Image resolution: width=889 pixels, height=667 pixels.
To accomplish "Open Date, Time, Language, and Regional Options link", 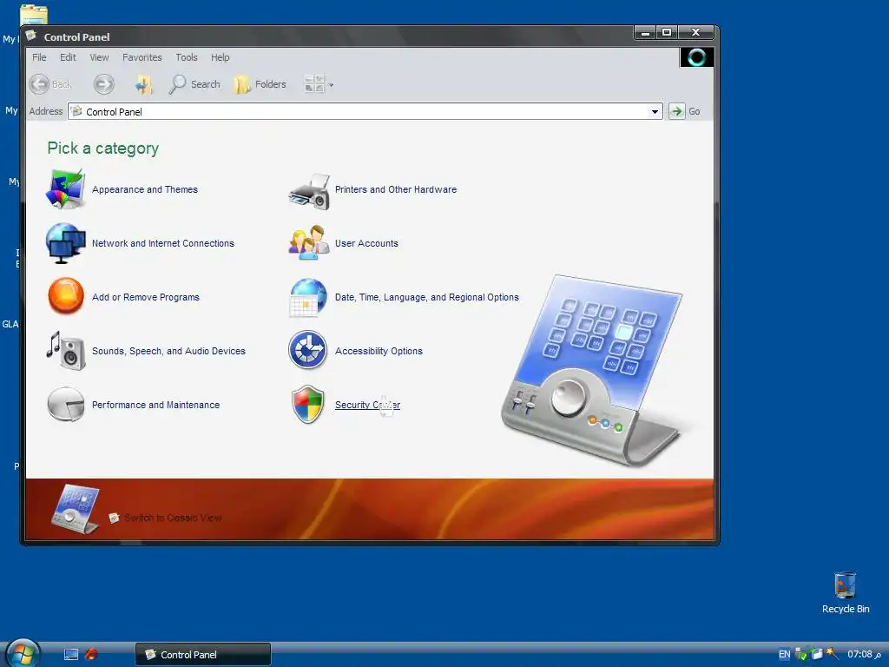I will [427, 297].
